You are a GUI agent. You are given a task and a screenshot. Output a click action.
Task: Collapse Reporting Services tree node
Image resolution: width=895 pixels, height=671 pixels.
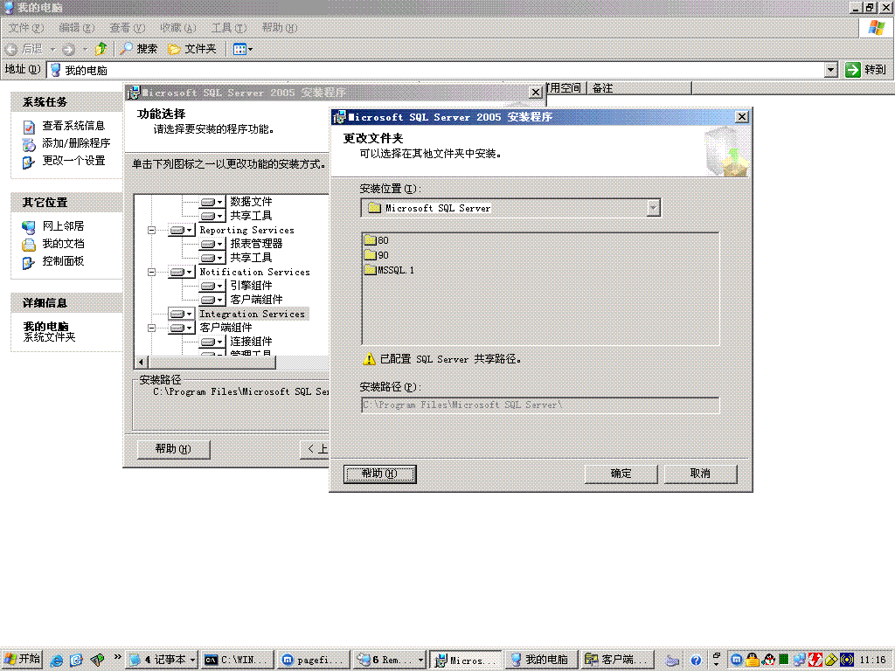pos(151,230)
